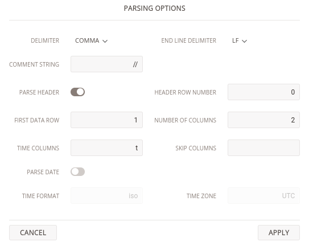Select the Number of Columns field
The height and width of the screenshot is (250, 309).
pos(263,120)
